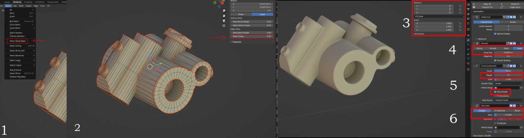The height and width of the screenshot is (138, 524).
Task: Click the Scale Z lock icon
Action: [460, 30]
